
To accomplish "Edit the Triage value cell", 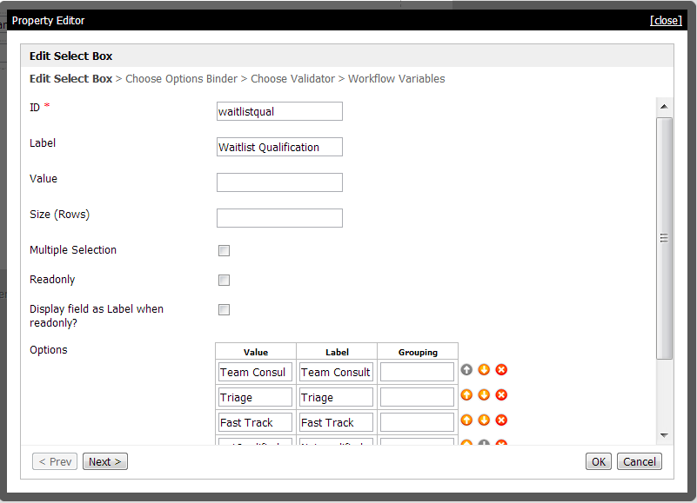I will (255, 397).
